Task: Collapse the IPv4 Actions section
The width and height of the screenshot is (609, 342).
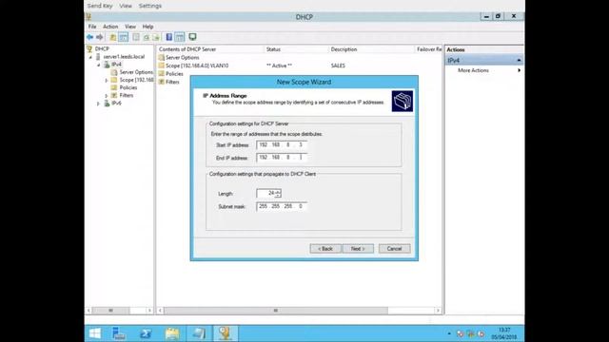Action: pyautogui.click(x=519, y=61)
